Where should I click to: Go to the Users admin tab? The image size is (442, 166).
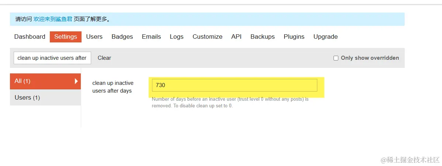94,37
